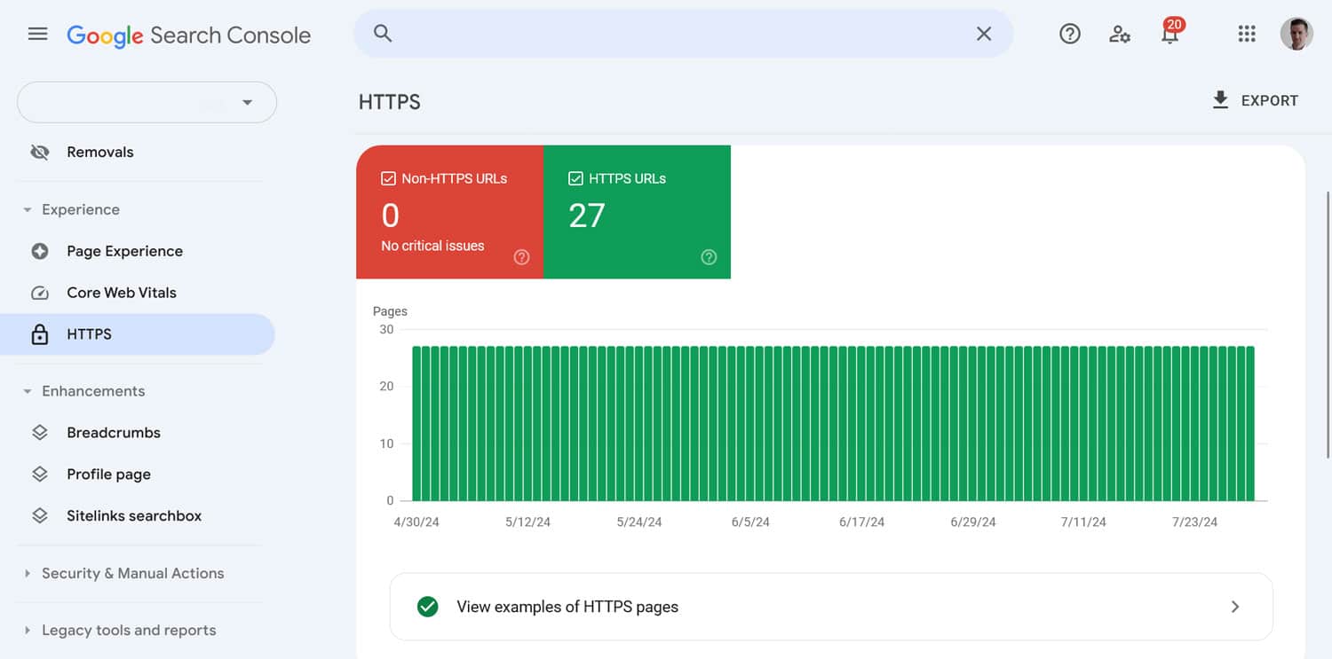Open Search Console help via question mark icon
The height and width of the screenshot is (659, 1332).
[1069, 34]
